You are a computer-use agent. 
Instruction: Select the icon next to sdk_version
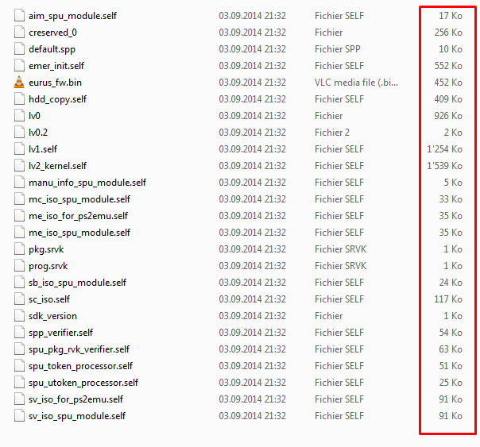[x=19, y=316]
